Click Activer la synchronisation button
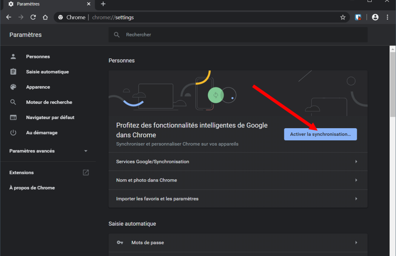Viewport: 396px width, 256px height. coord(320,134)
